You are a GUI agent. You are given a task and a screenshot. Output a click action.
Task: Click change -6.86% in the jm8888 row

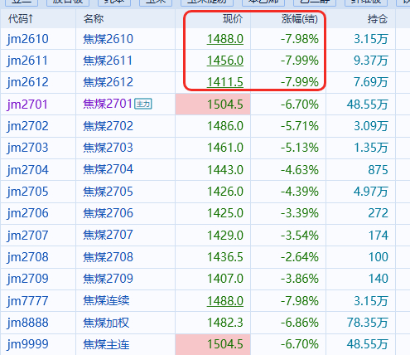coord(300,323)
